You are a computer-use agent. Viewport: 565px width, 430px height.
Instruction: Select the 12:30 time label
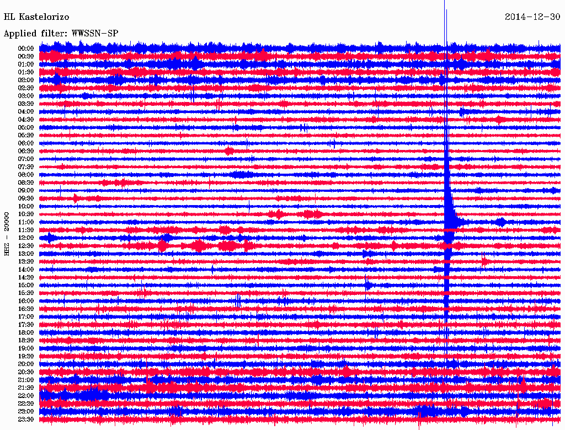pyautogui.click(x=26, y=246)
